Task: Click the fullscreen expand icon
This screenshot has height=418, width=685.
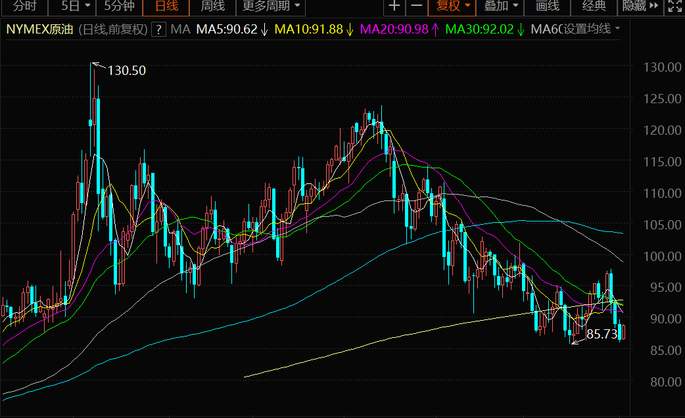Action: 675,6
